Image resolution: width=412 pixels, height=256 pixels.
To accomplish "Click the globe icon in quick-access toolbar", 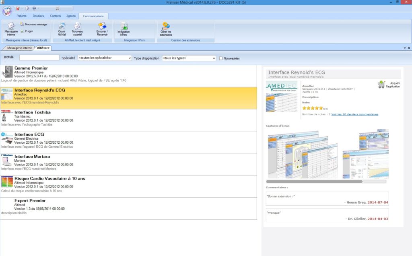I will tap(34, 8).
